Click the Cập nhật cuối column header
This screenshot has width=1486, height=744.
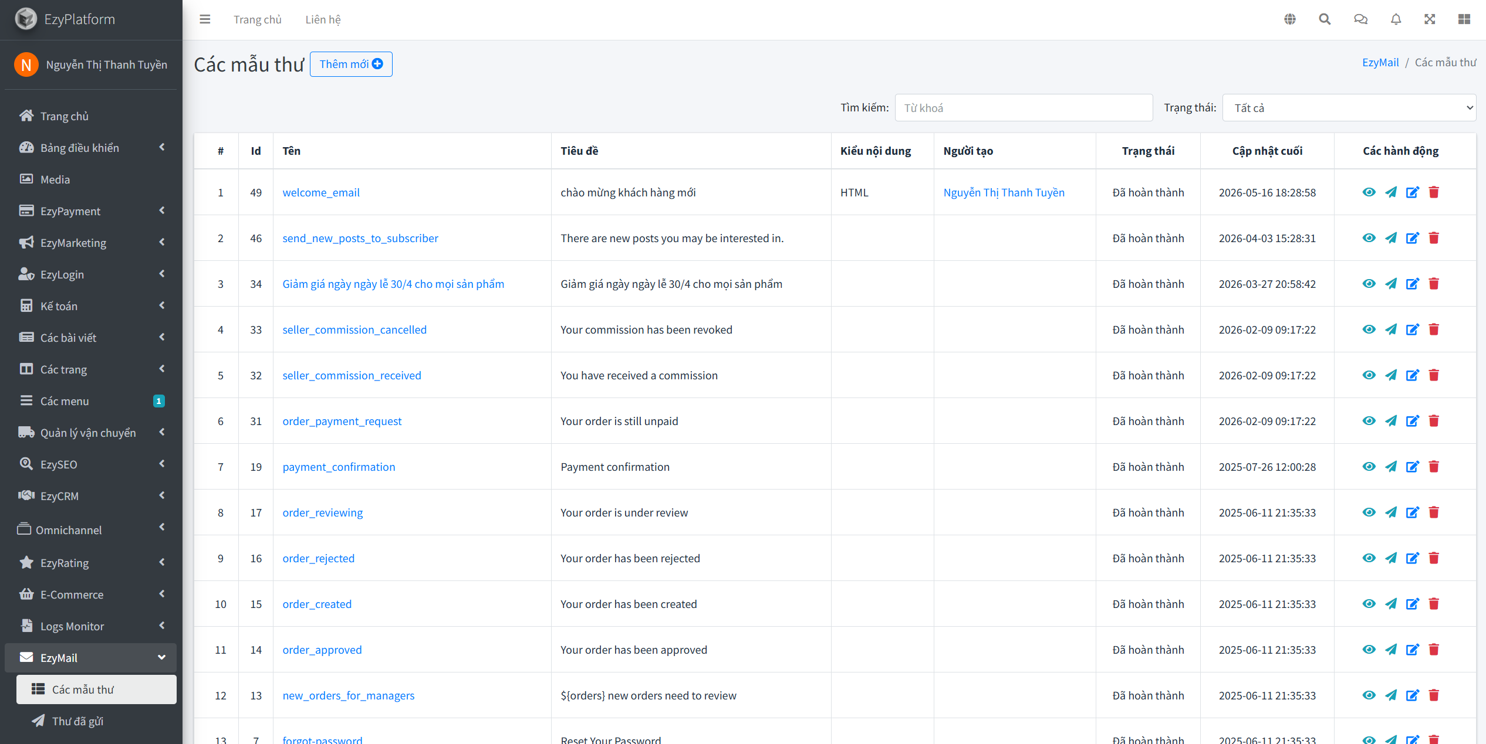pos(1267,151)
